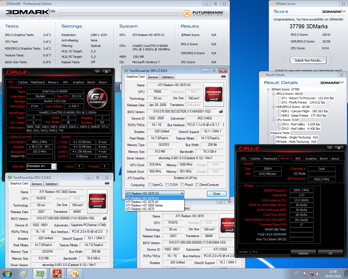Open the Graphics tab in the CPU-Z CPU window

[x=79, y=82]
